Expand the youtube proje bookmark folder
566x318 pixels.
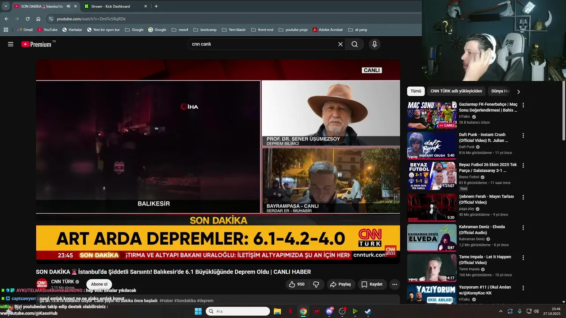(x=293, y=30)
